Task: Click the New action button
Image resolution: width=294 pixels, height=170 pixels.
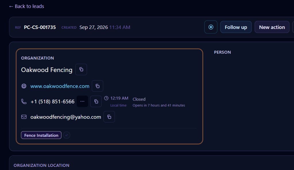Action: [x=272, y=27]
